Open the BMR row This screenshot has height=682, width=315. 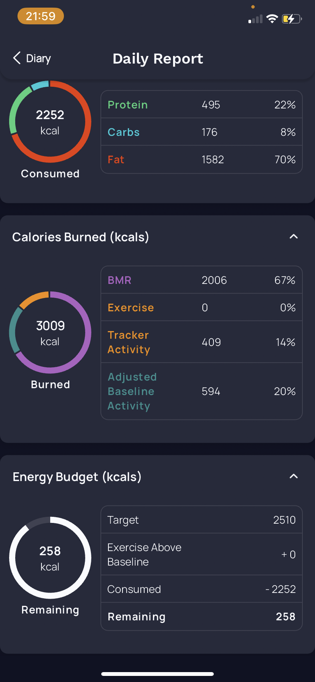(x=202, y=280)
